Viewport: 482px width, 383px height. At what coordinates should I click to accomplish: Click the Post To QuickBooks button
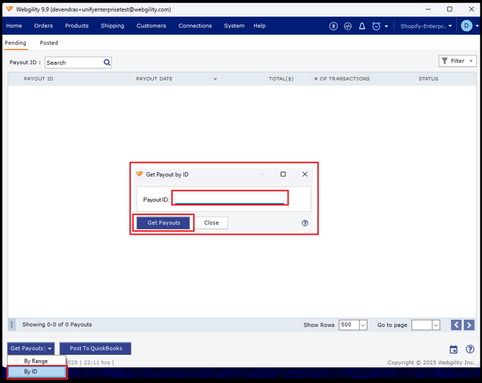[x=96, y=348]
